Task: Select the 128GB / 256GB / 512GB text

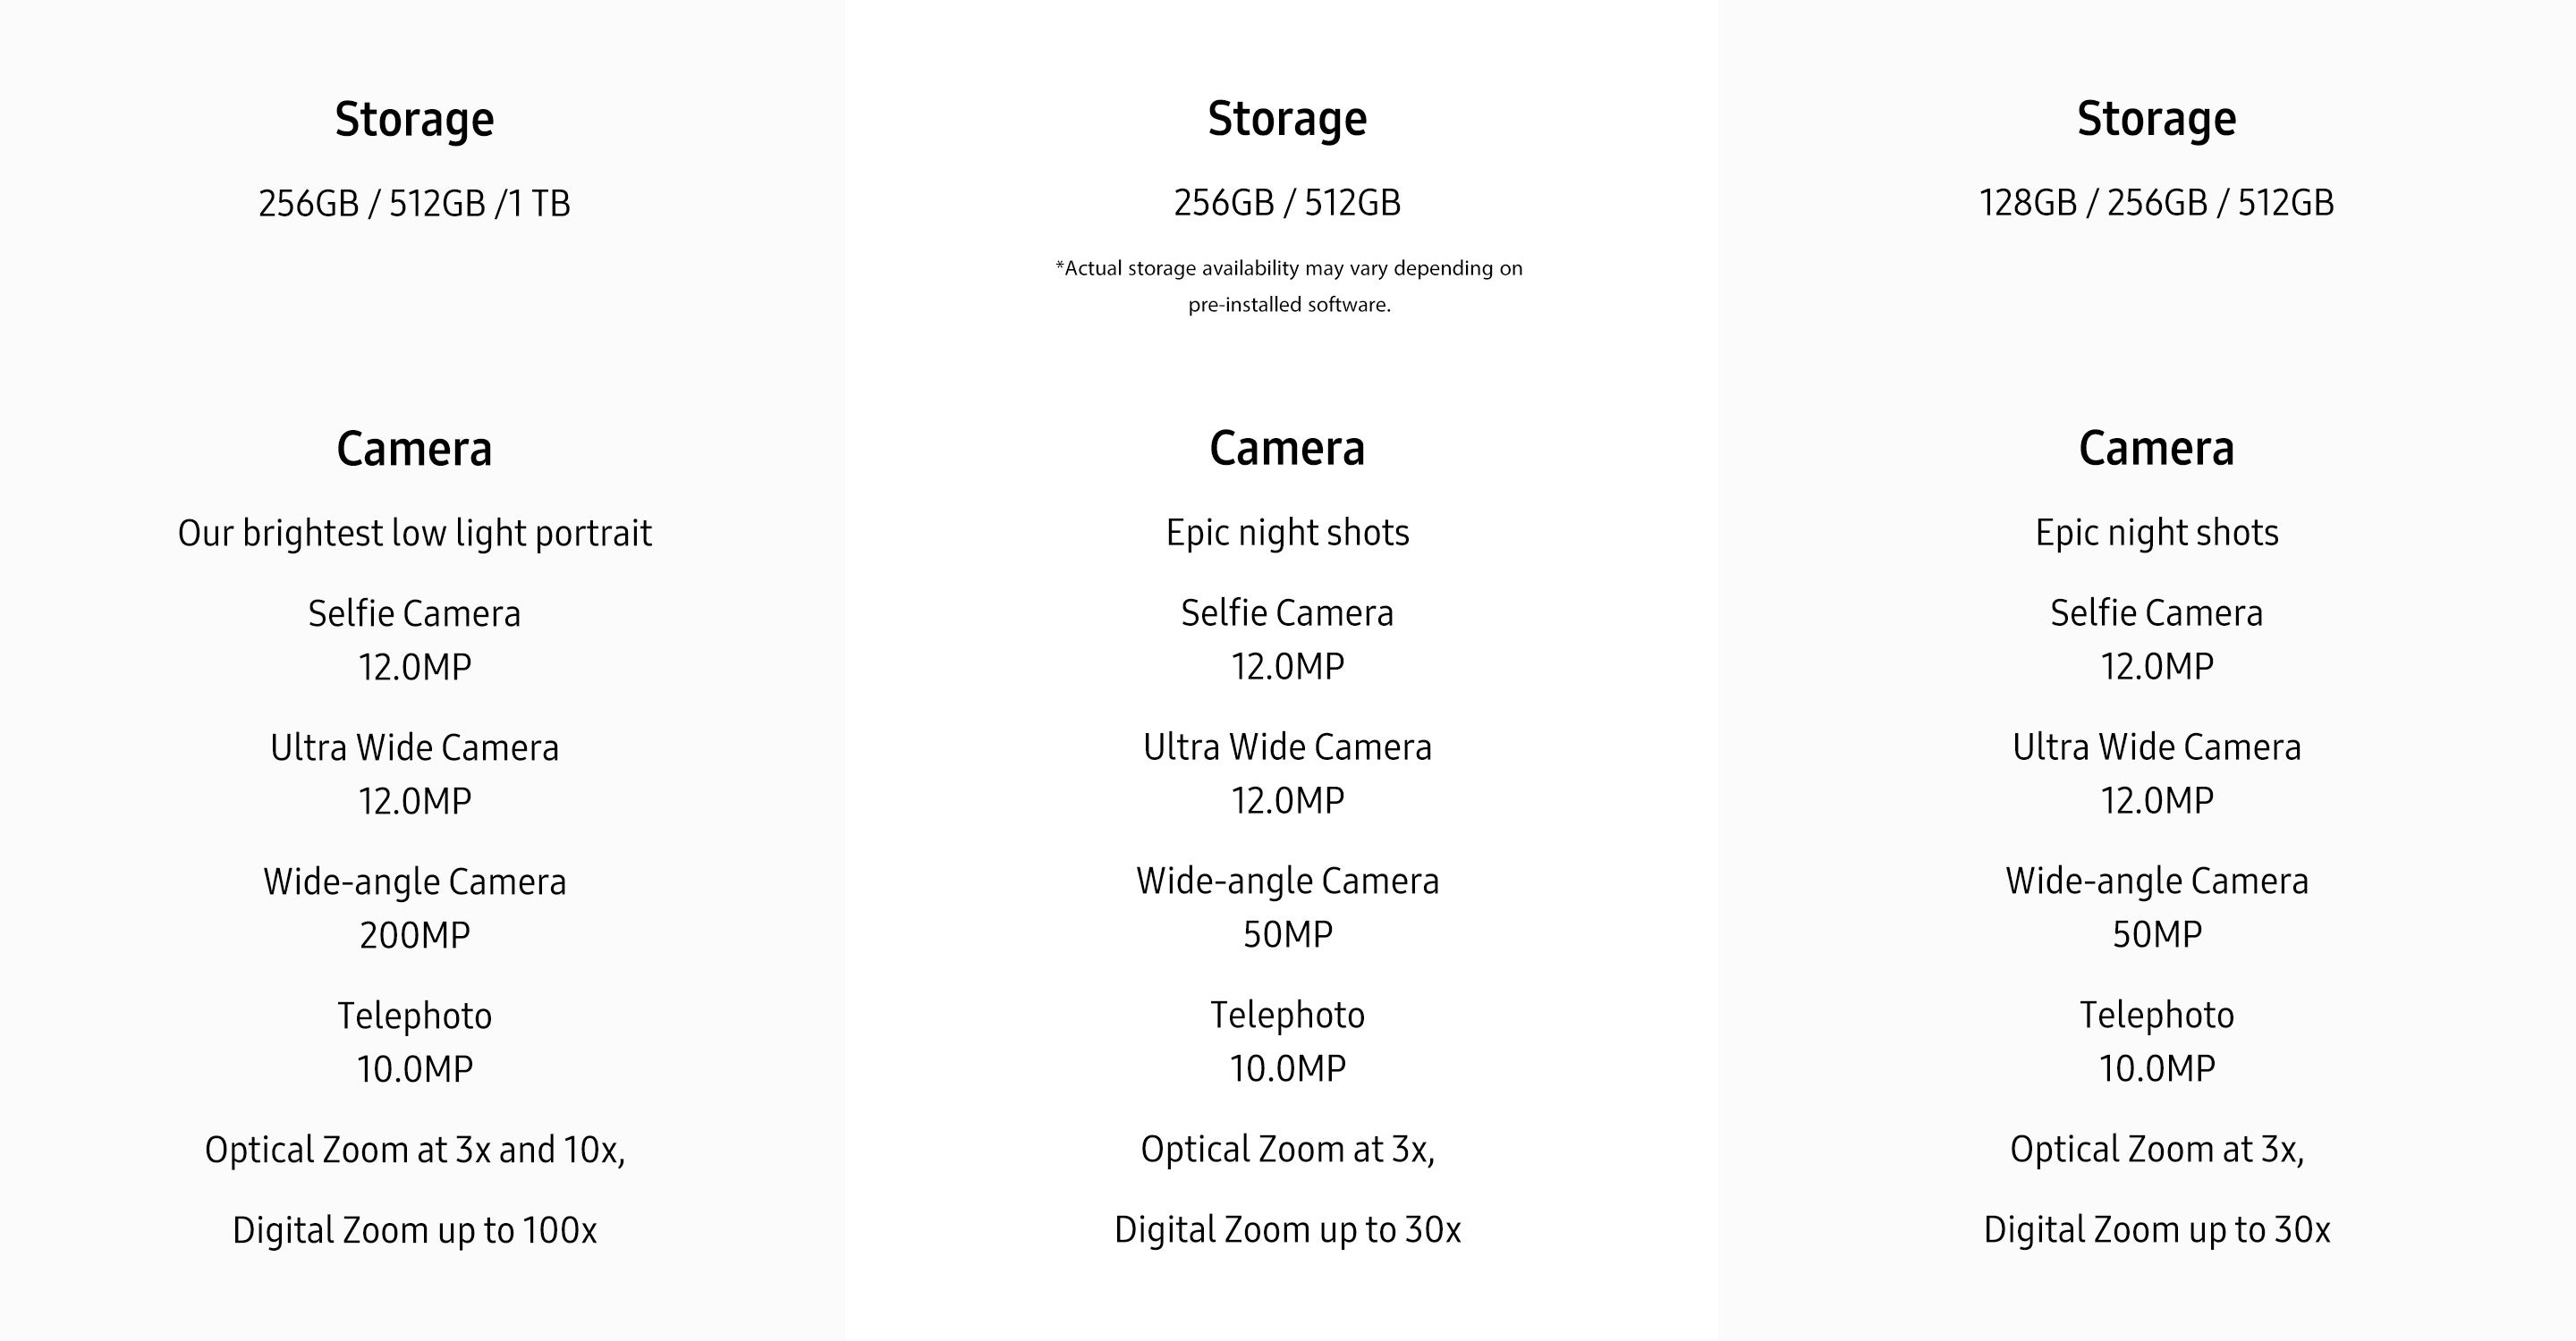Action: tap(2156, 203)
